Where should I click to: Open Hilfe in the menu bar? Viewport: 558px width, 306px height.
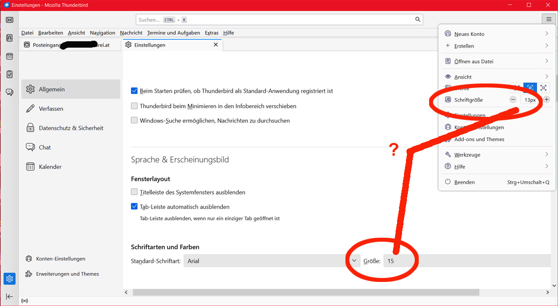point(228,33)
